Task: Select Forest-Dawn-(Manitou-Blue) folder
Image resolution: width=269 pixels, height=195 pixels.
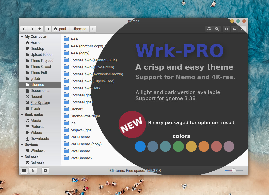Action: pos(90,60)
